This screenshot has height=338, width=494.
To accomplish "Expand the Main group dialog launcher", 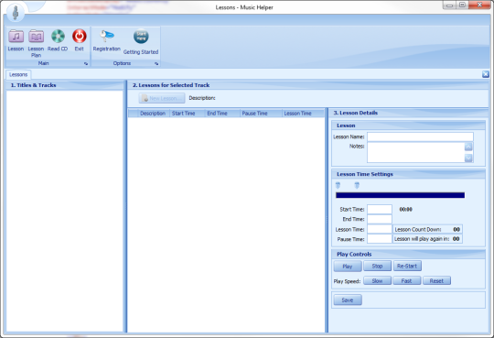I will tap(86, 64).
